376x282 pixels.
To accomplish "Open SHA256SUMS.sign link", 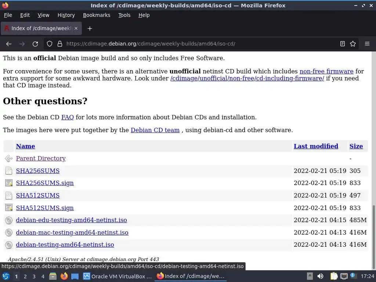I will [x=45, y=183].
